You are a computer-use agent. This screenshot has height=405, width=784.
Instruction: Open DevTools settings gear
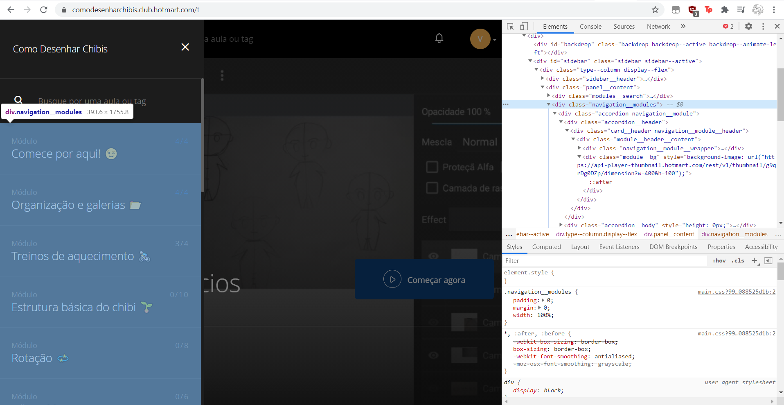point(748,26)
